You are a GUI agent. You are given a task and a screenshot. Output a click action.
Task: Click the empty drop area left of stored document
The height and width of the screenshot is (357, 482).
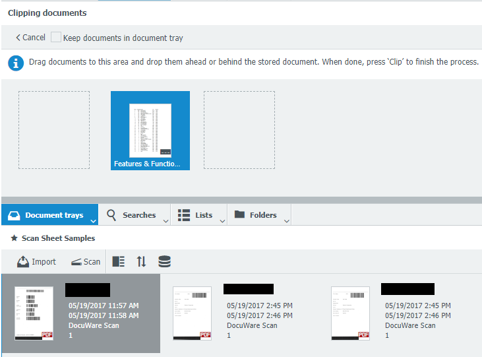coord(54,131)
